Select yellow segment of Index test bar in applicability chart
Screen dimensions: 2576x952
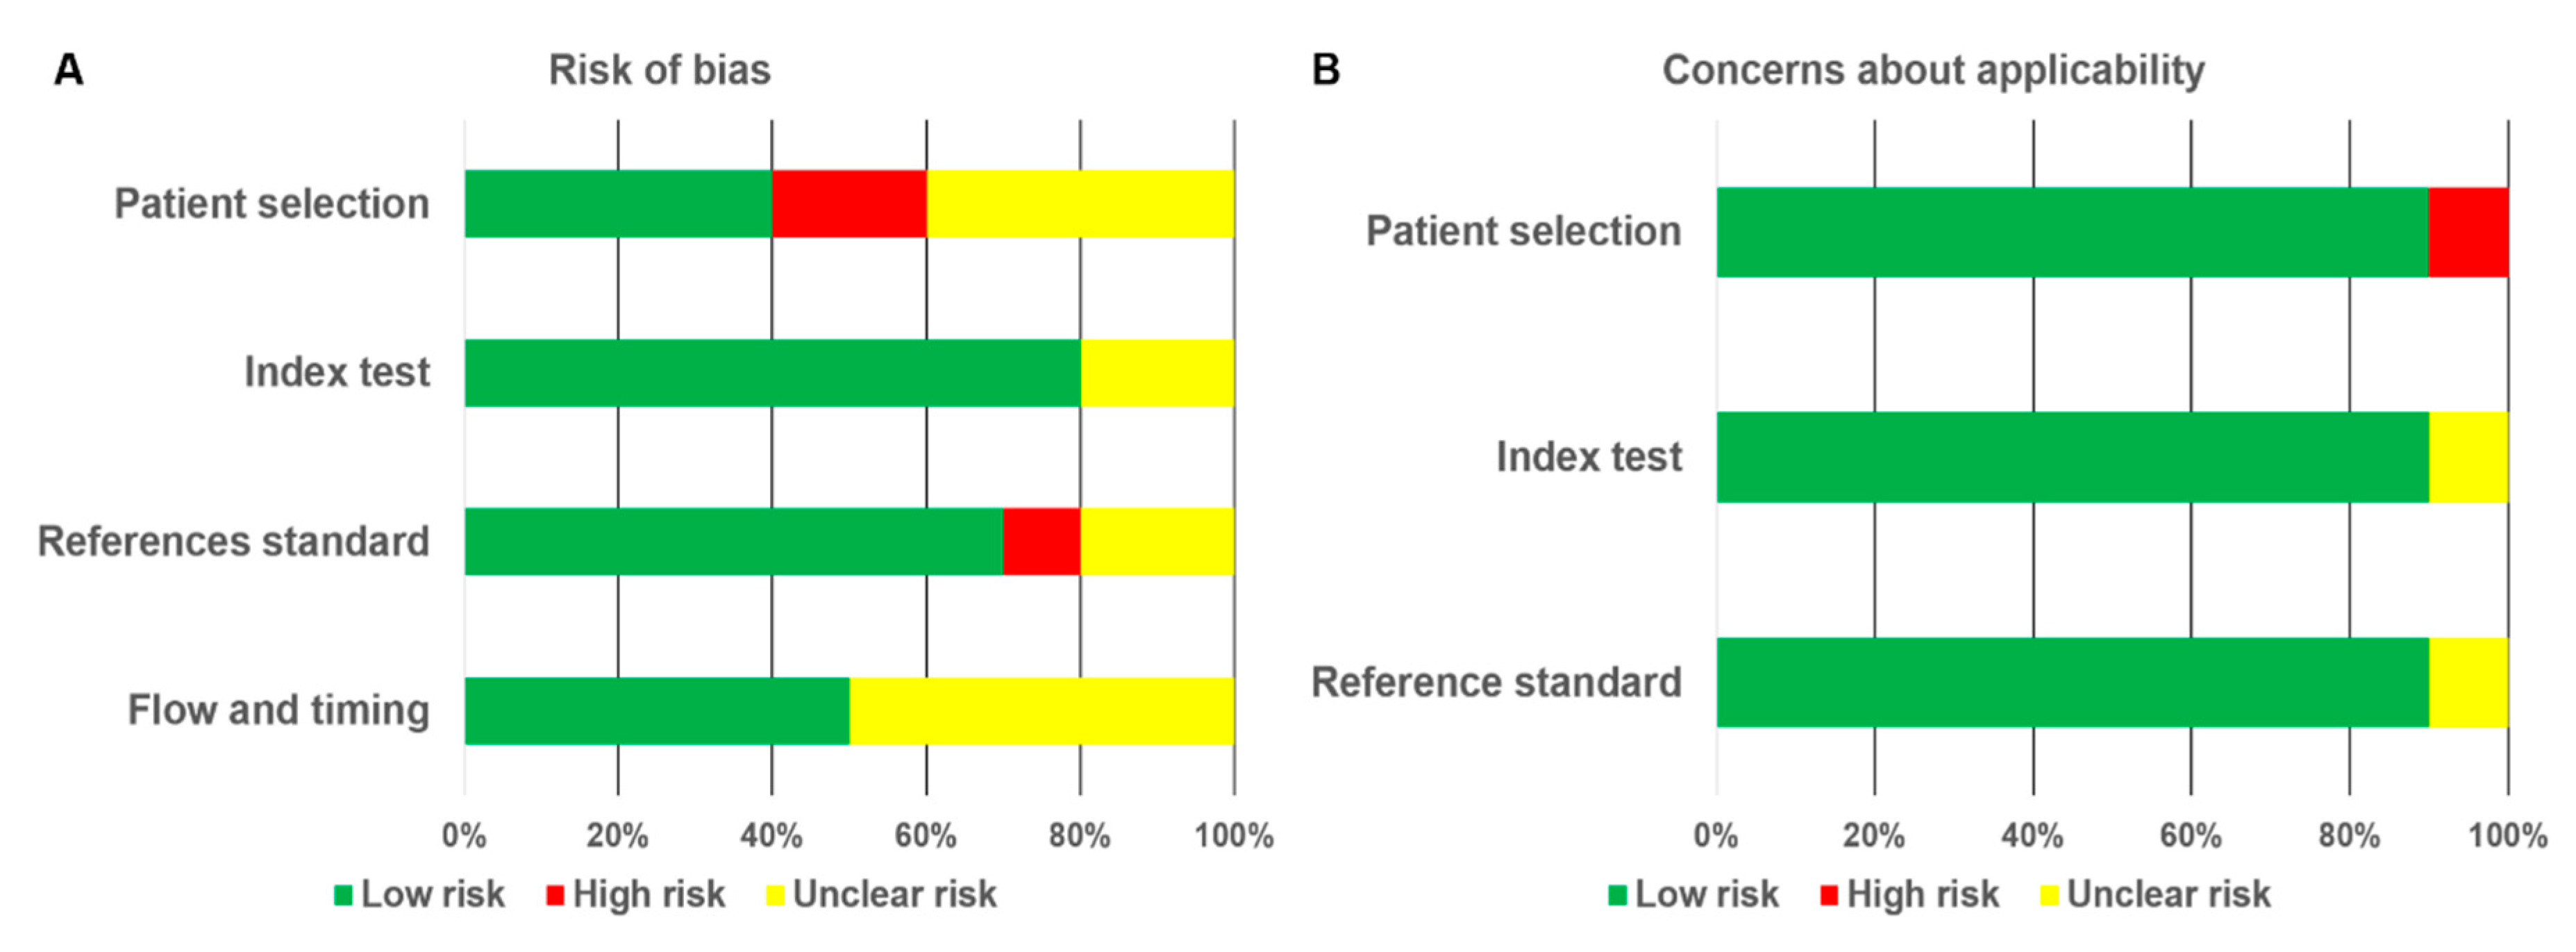[2468, 457]
